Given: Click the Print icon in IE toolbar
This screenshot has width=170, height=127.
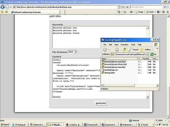Looking at the screenshot, I should 131,12.
